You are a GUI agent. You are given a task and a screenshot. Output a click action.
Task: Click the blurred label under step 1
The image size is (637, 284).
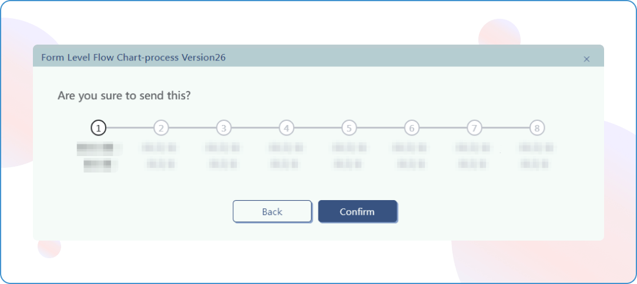pos(98,156)
